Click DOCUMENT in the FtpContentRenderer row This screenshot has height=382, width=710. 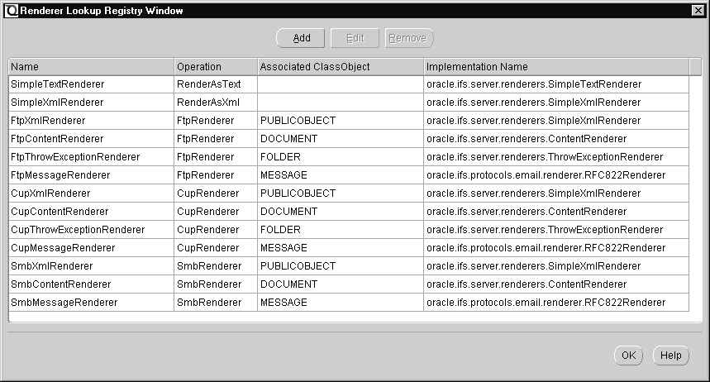341,139
